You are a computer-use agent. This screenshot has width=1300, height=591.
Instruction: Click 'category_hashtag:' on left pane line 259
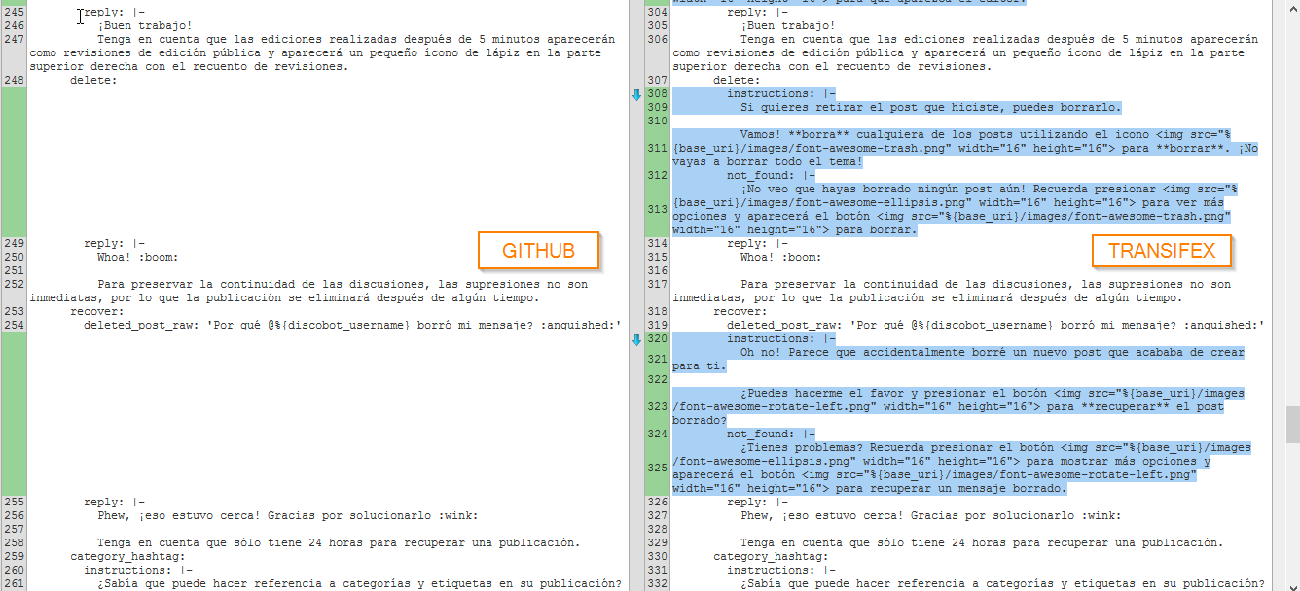point(127,557)
